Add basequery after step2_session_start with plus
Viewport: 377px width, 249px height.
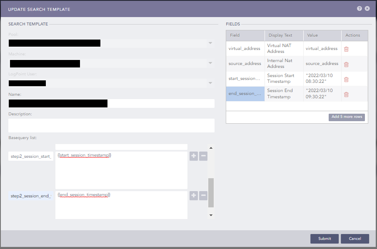[194, 156]
